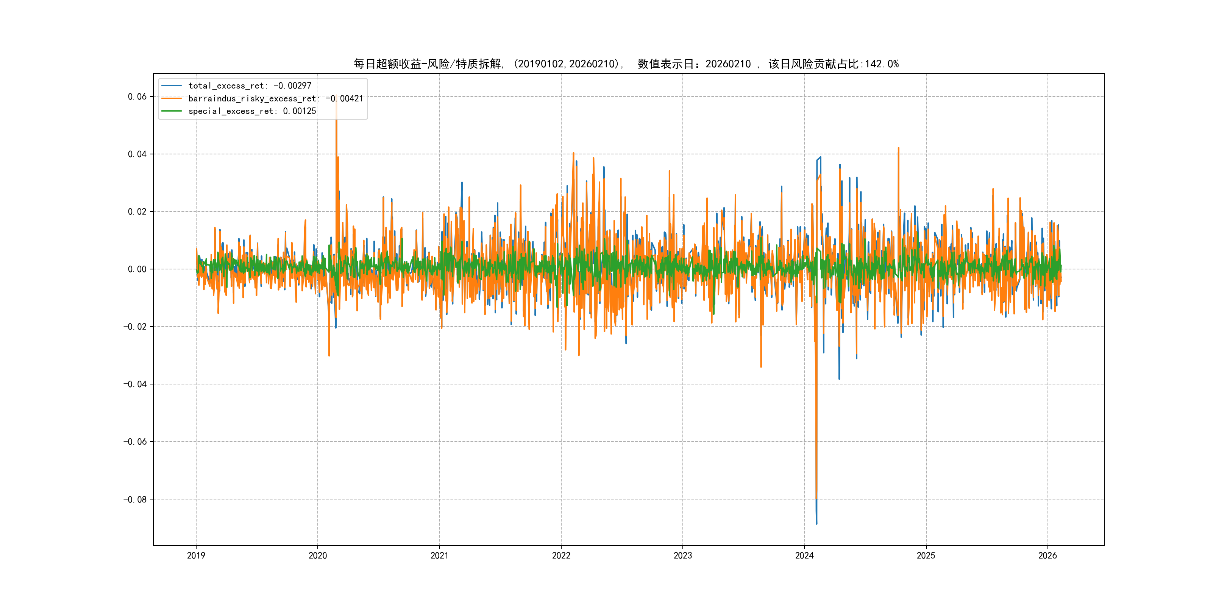Click the 2024 x-axis tick label
This screenshot has width=1227, height=613.
804,555
